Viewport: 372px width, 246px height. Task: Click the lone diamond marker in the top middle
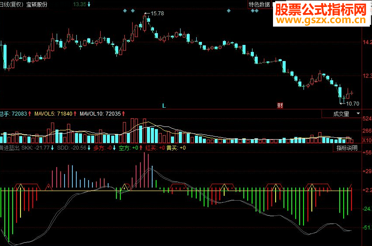click(229, 10)
